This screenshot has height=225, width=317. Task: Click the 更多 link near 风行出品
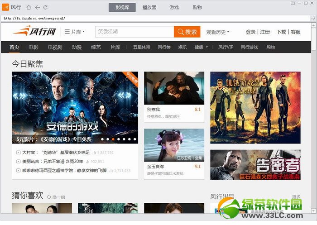click(x=296, y=196)
